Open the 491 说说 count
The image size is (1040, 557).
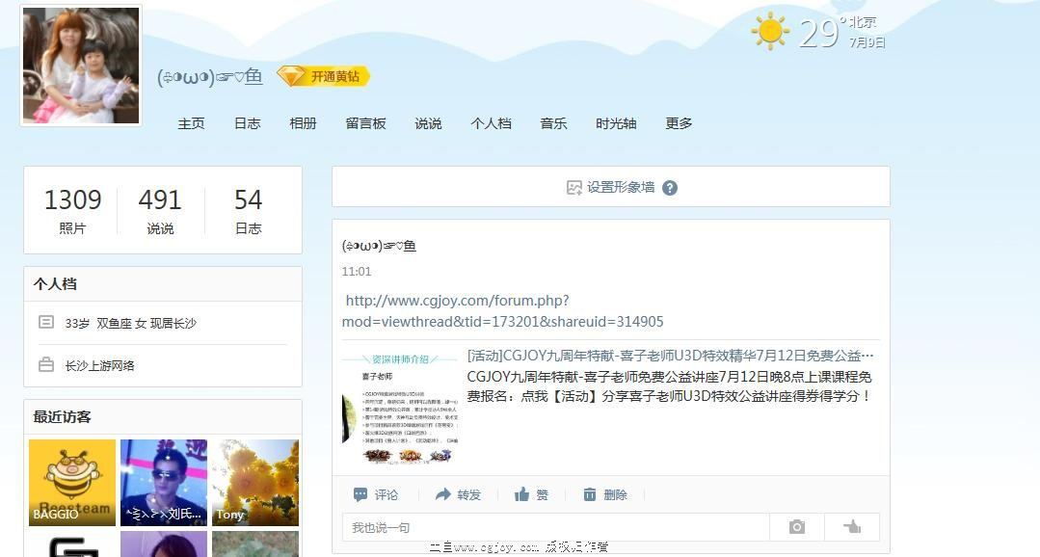160,210
